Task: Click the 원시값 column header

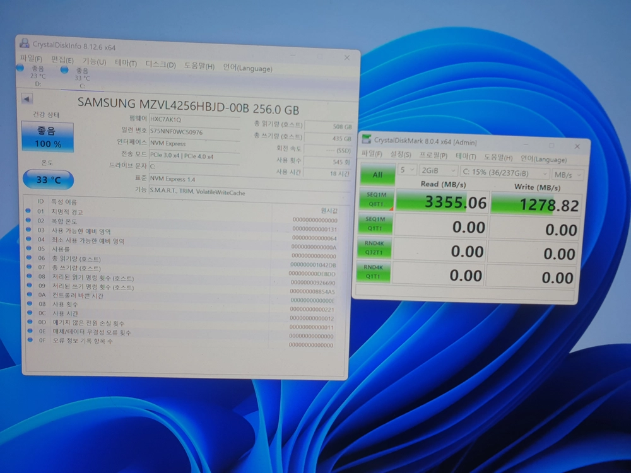Action: pos(329,211)
